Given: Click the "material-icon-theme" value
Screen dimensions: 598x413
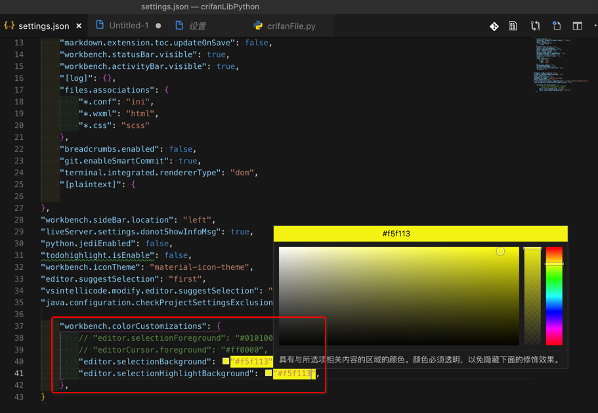Looking at the screenshot, I should [x=200, y=267].
